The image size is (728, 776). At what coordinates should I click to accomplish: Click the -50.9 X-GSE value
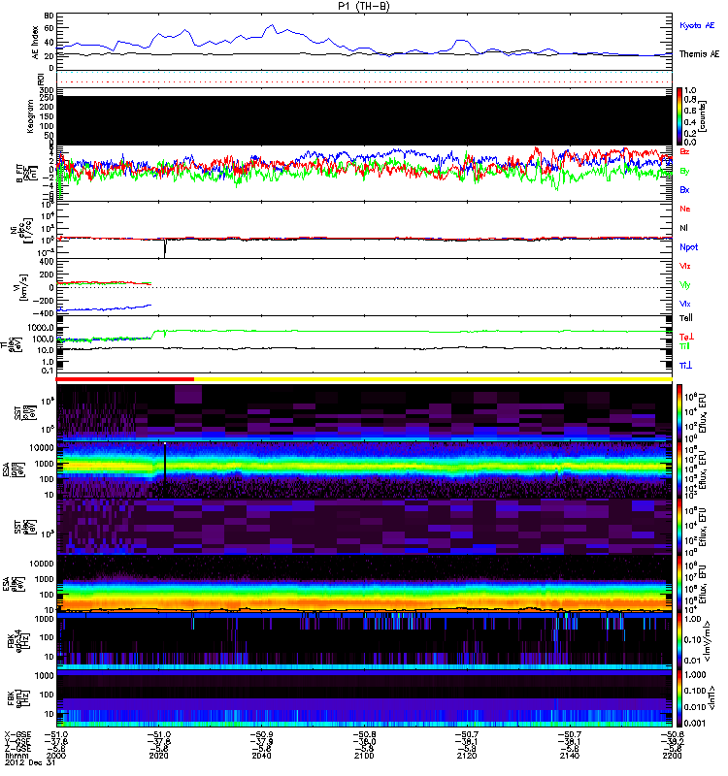tap(261, 735)
